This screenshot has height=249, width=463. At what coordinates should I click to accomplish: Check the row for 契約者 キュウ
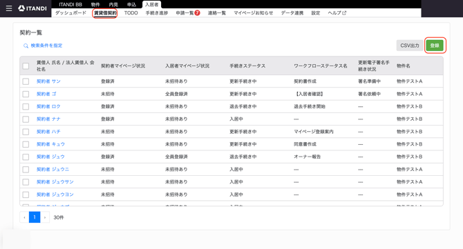point(26,144)
